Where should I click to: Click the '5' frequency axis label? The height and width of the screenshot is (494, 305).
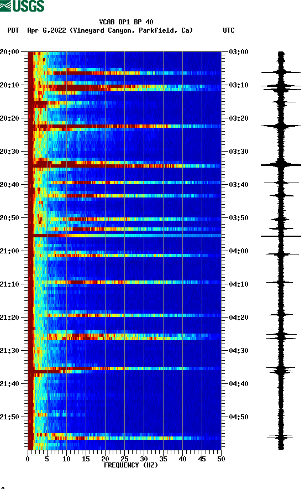coord(47,459)
